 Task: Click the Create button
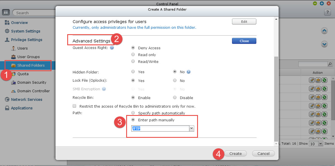click(x=235, y=153)
